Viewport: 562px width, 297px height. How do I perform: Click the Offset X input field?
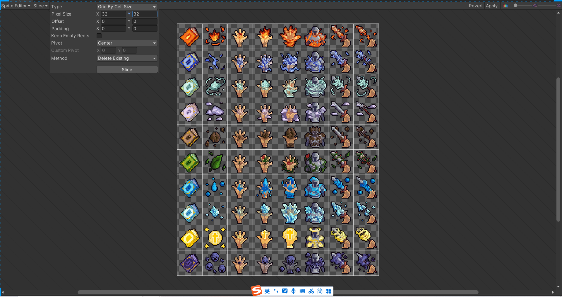point(114,21)
